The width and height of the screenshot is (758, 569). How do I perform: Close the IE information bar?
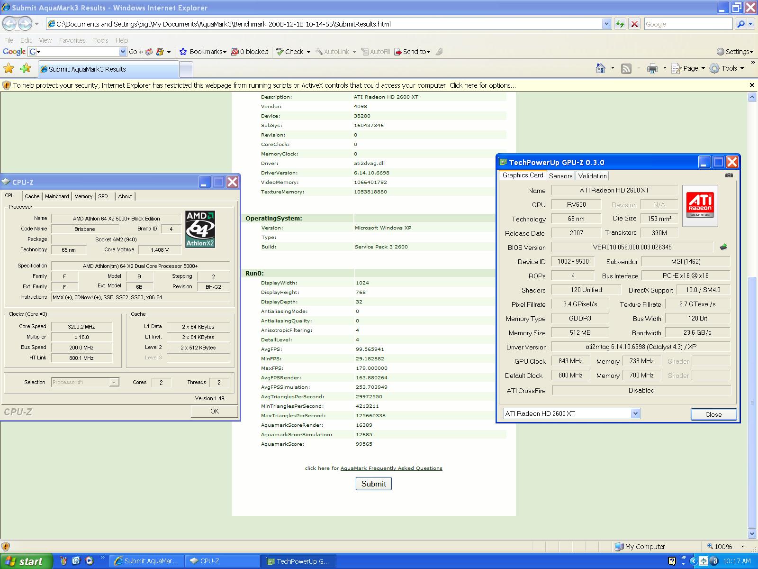click(751, 85)
